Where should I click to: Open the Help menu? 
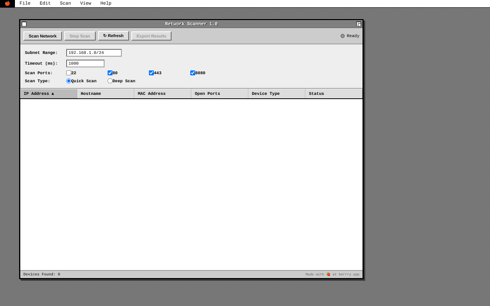106,3
